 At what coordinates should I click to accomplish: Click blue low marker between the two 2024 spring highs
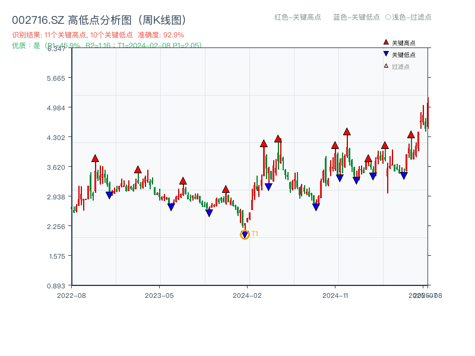tap(268, 187)
